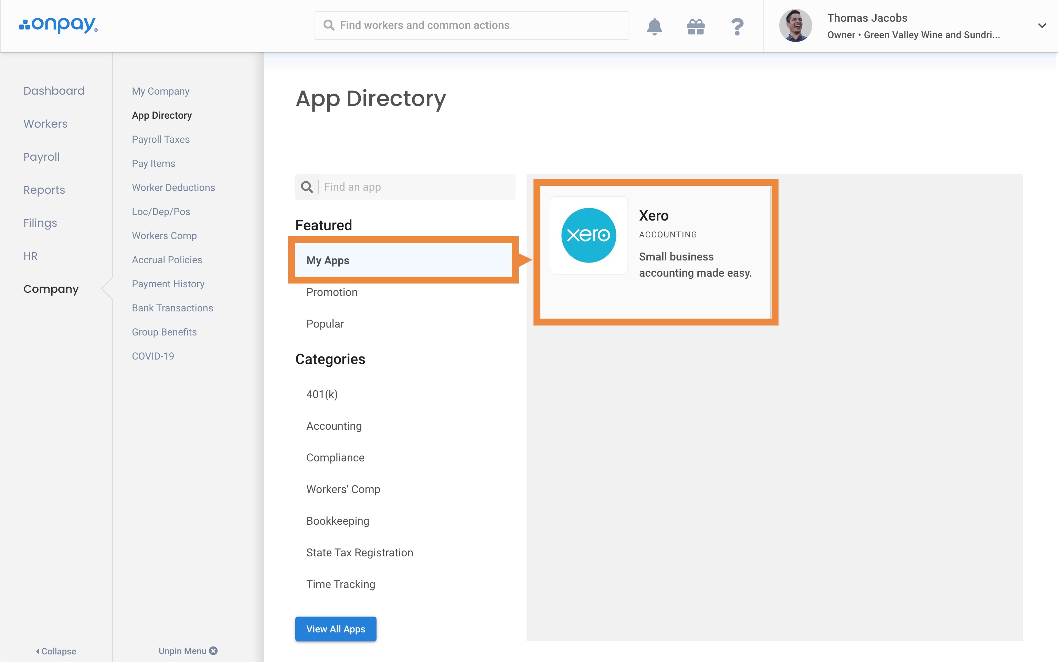The height and width of the screenshot is (662, 1058).
Task: Expand the account dropdown chevron
Action: pos(1042,25)
